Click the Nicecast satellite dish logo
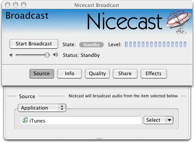Screen dimensions: 194x142 tap(179, 22)
